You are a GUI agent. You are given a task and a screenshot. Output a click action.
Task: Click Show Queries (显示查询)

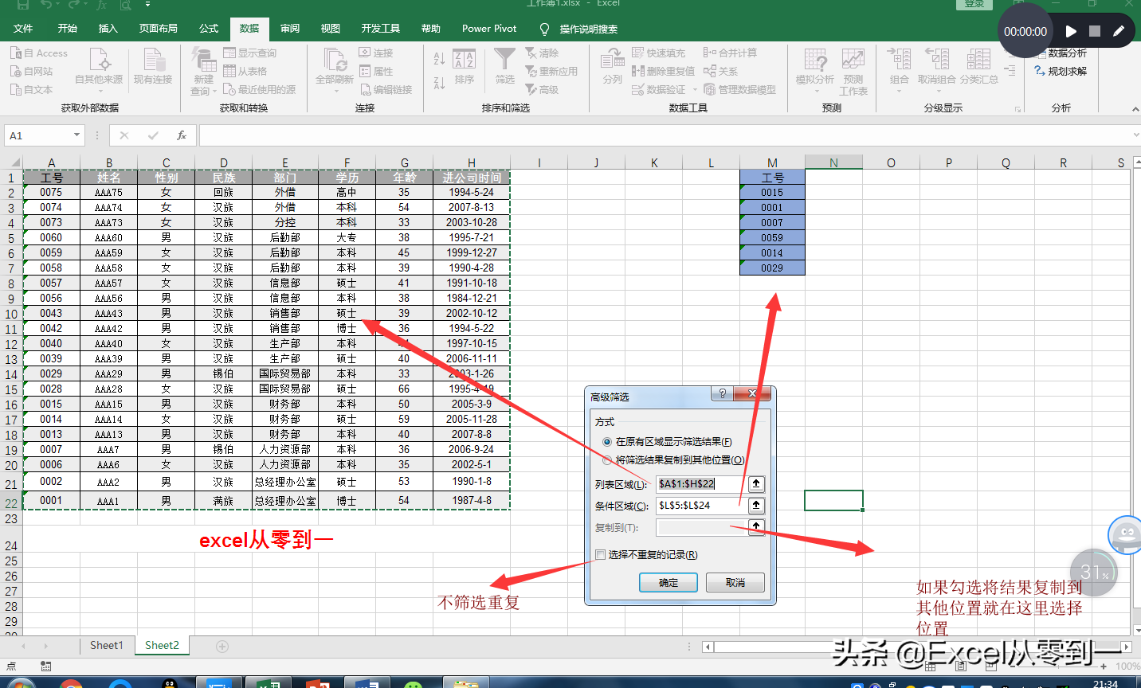249,53
